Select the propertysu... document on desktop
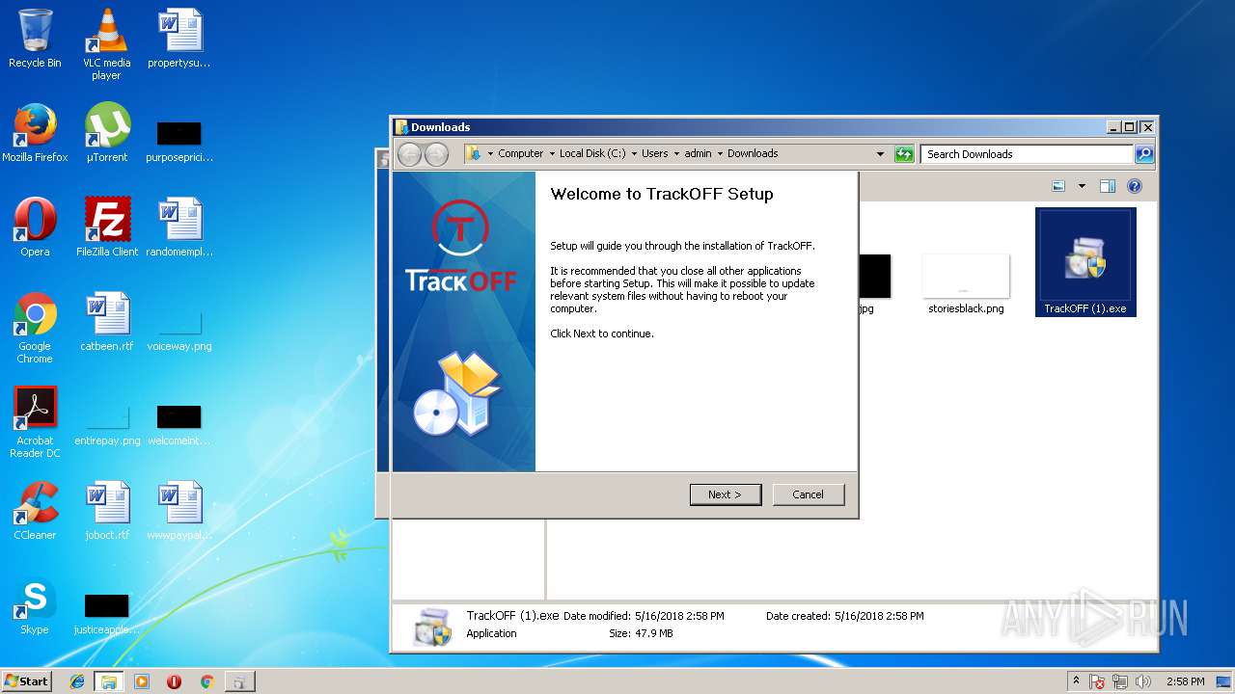1235x694 pixels. pyautogui.click(x=179, y=39)
